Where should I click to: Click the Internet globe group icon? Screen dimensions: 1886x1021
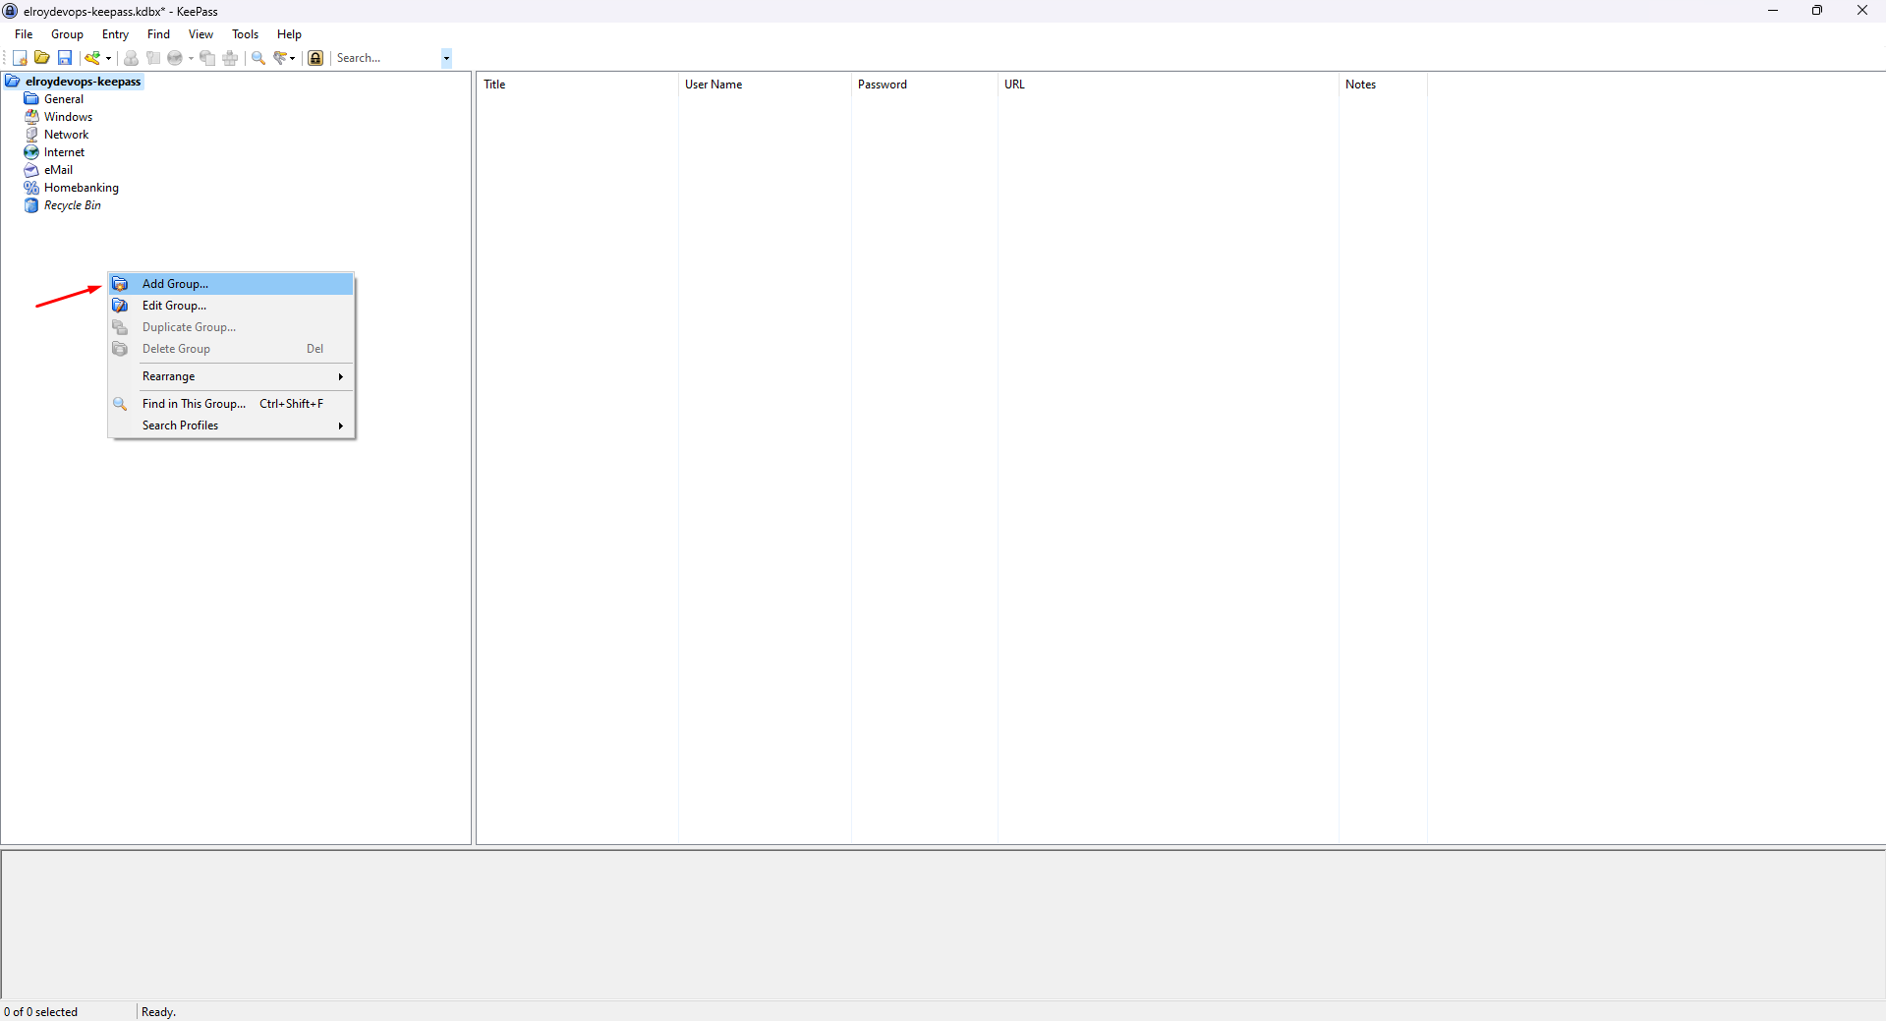pos(31,152)
